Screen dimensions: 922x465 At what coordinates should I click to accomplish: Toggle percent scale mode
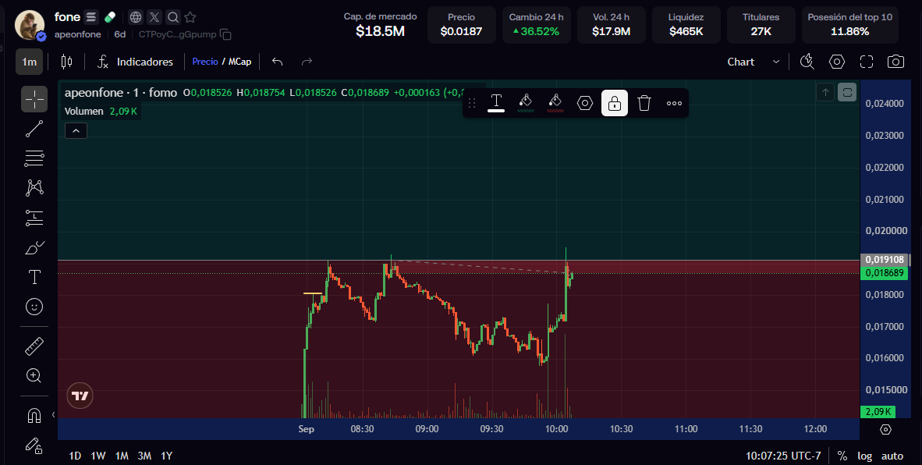point(842,456)
